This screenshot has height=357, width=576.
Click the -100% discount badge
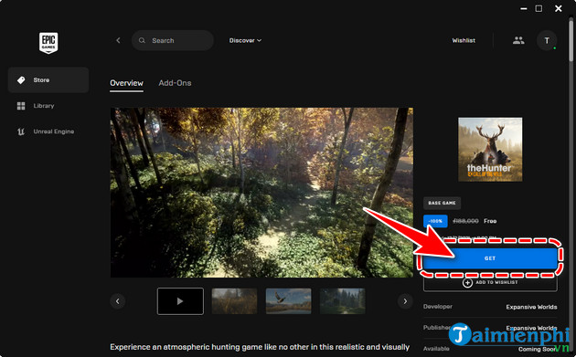435,221
